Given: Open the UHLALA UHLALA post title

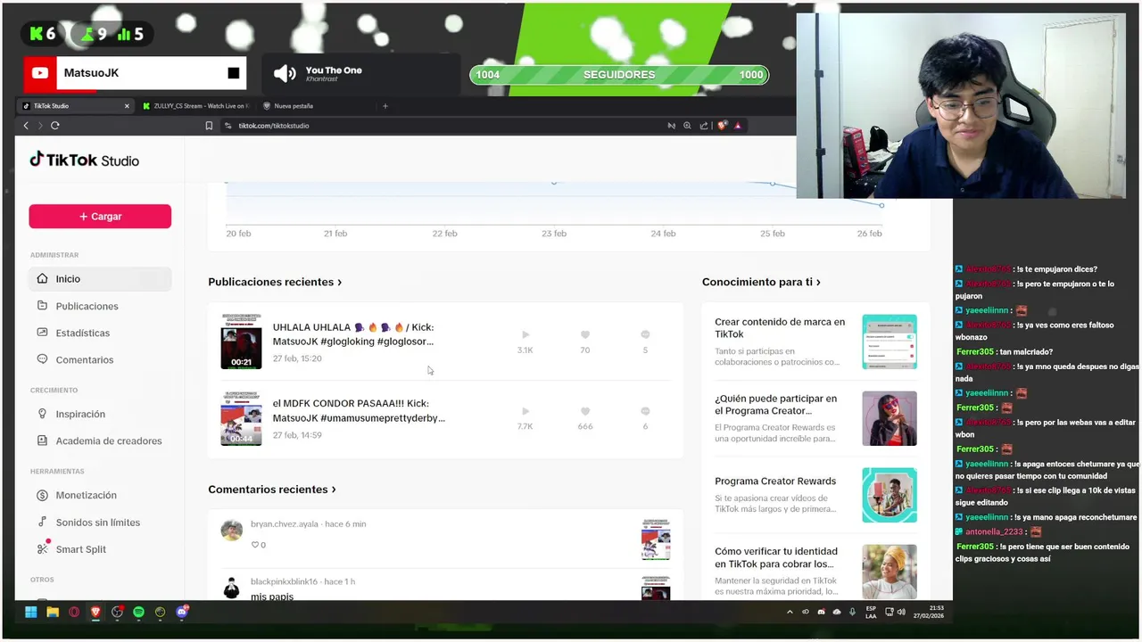Looking at the screenshot, I should pyautogui.click(x=354, y=334).
